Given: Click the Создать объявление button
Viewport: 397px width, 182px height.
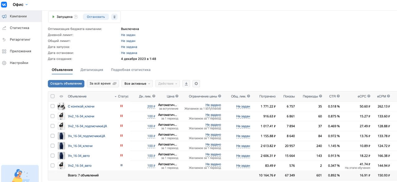Looking at the screenshot, I should click(x=66, y=83).
